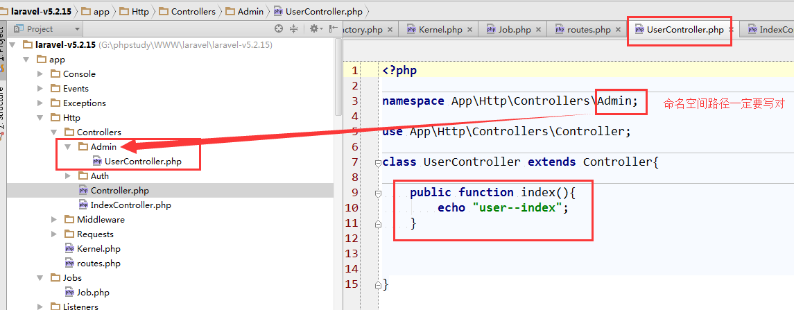Open the Project panel settings gear
794x310 pixels.
[313, 29]
